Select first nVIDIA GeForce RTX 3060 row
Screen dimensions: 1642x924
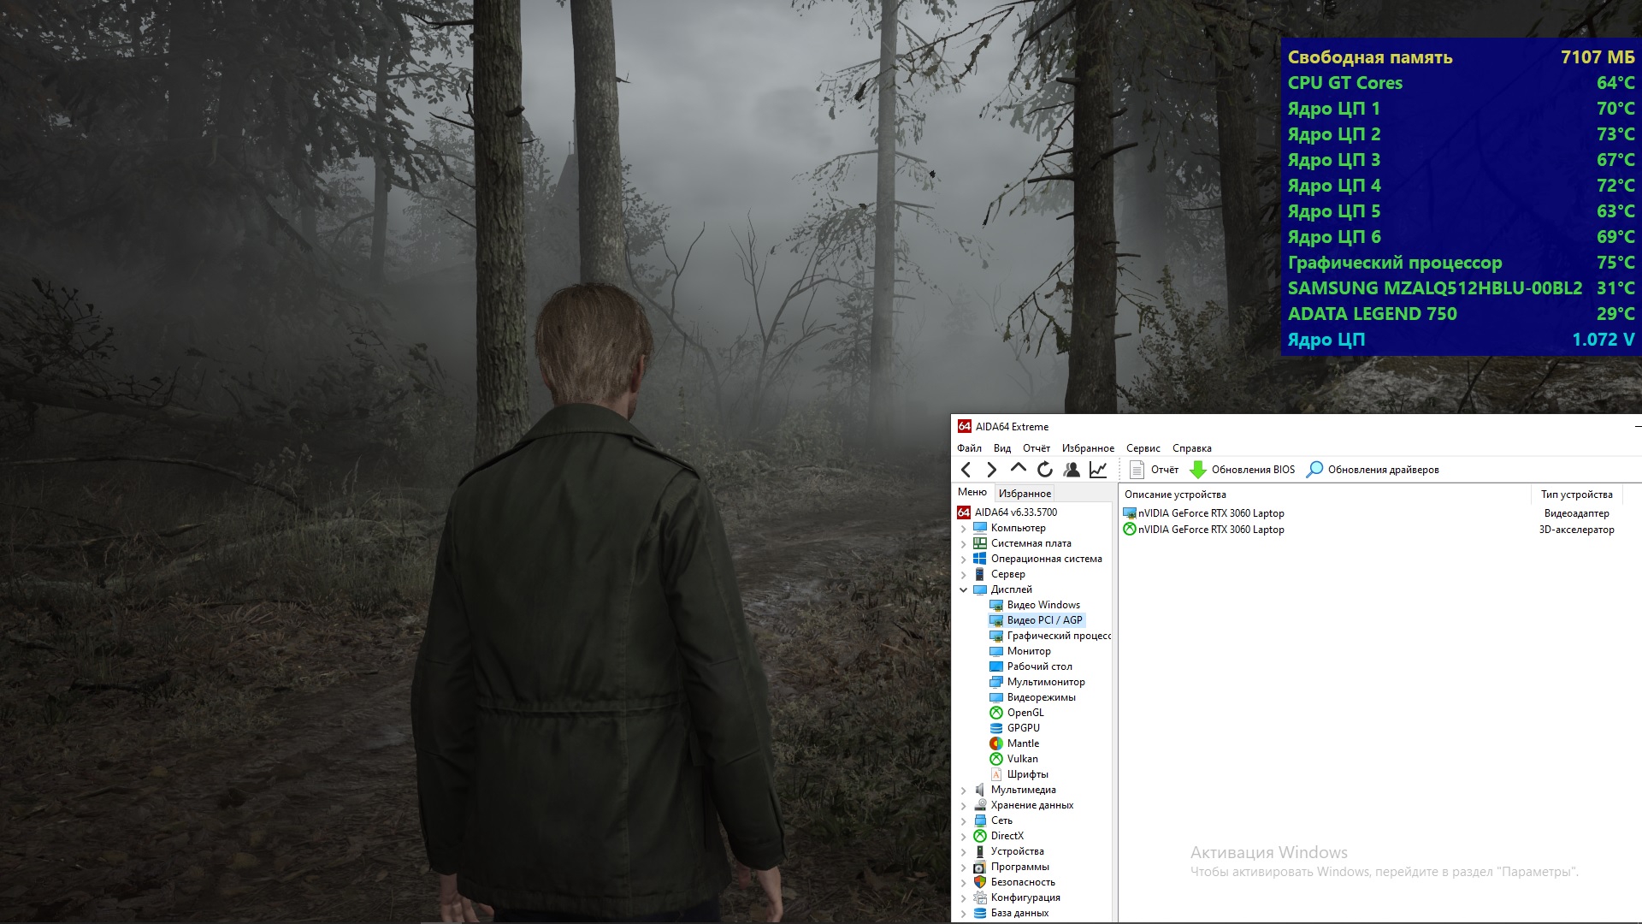[1210, 513]
